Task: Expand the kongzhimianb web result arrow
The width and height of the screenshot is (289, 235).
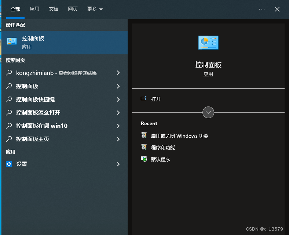Action: (x=118, y=73)
